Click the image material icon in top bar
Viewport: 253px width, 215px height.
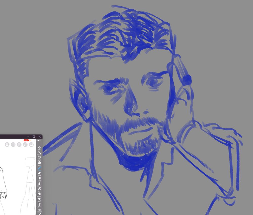[31, 144]
